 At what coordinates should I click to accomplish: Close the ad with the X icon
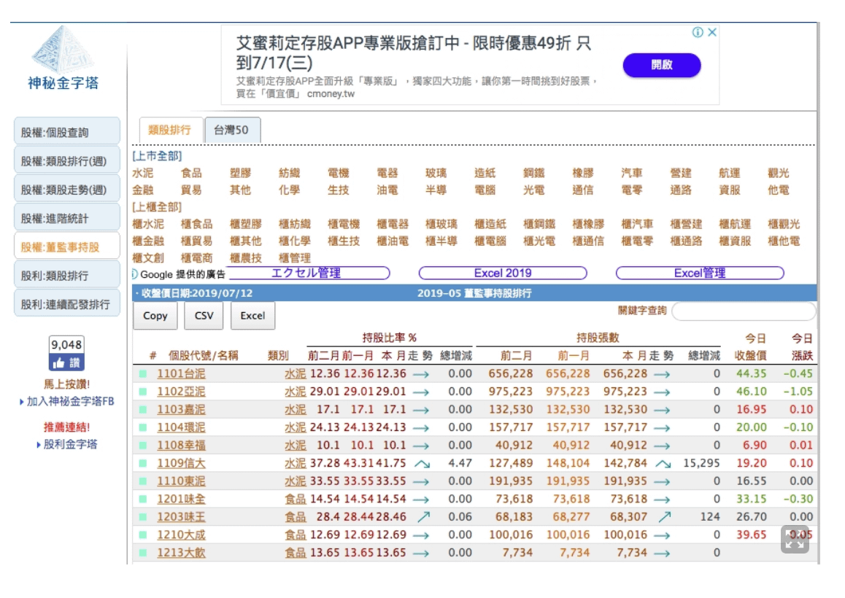tap(712, 32)
